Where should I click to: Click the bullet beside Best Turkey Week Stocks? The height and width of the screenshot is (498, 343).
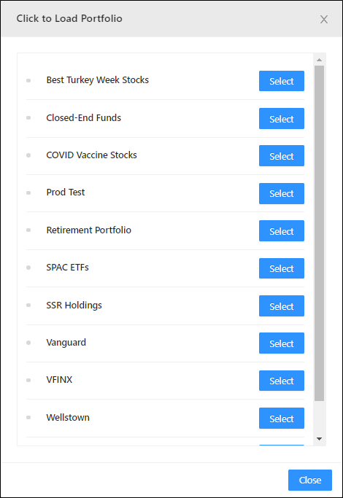[28, 80]
